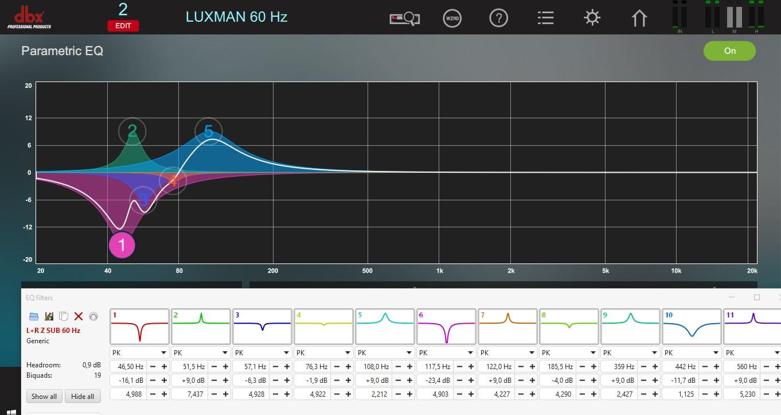Delete filters with the red X icon
This screenshot has height=415, width=781.
[x=79, y=316]
